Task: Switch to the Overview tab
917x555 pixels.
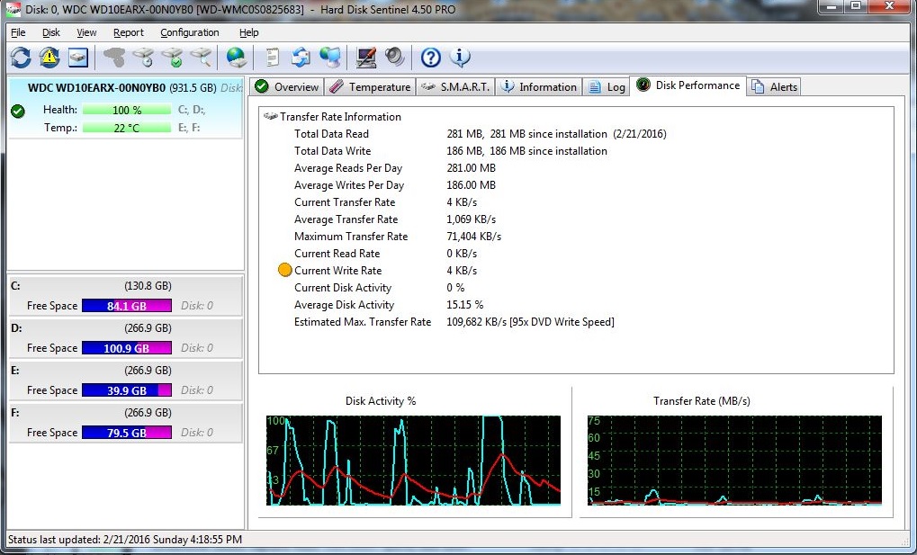Action: click(286, 86)
